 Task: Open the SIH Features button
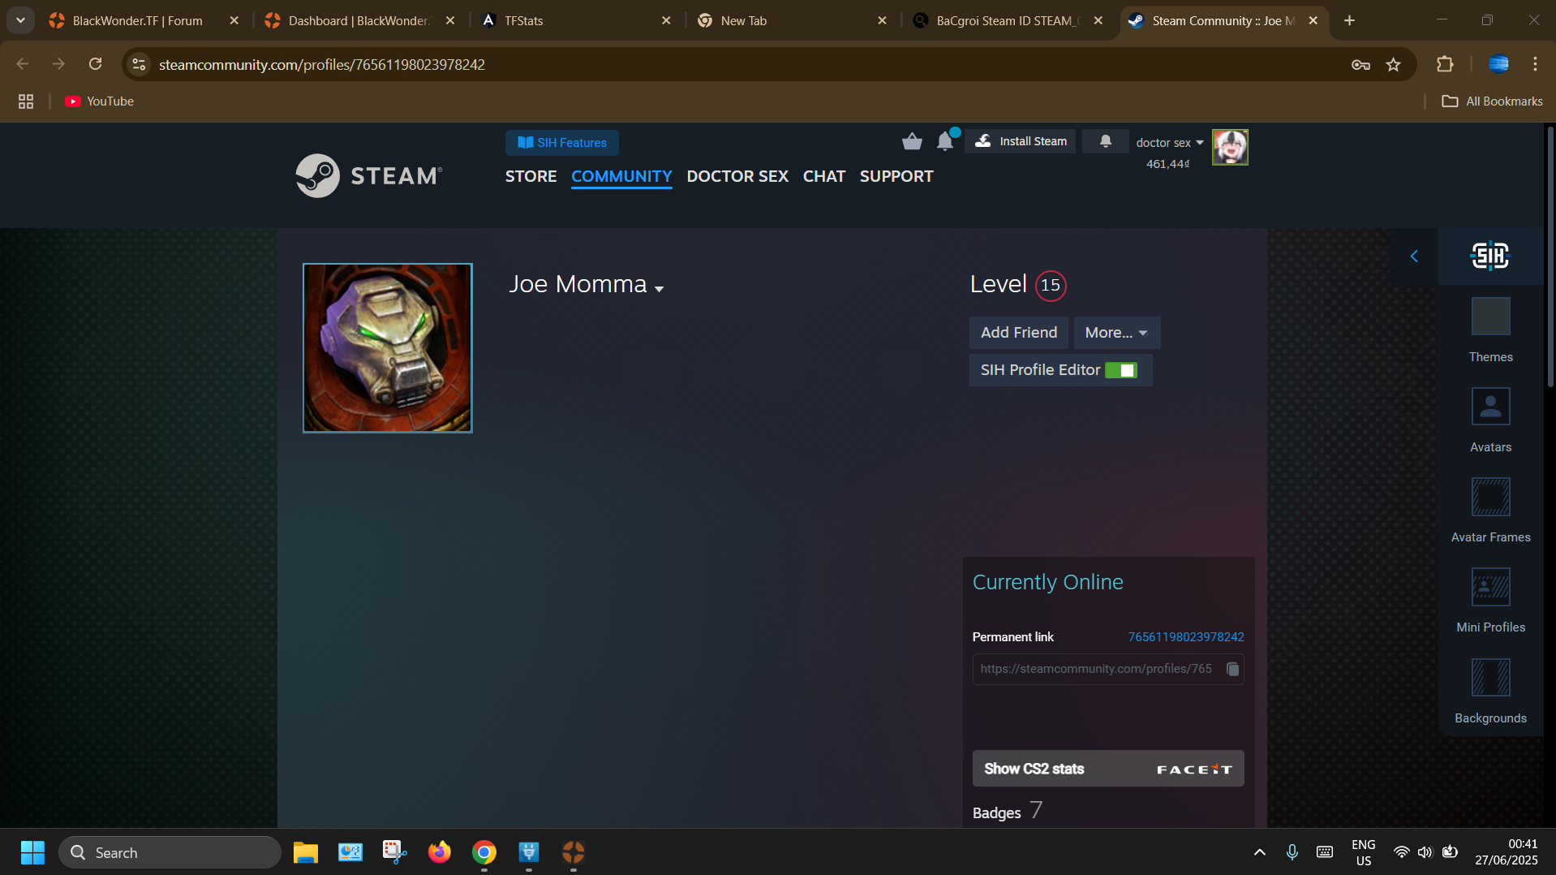(562, 143)
